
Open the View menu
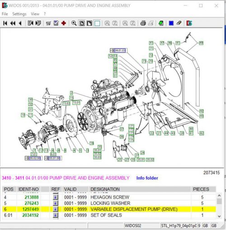[35, 14]
